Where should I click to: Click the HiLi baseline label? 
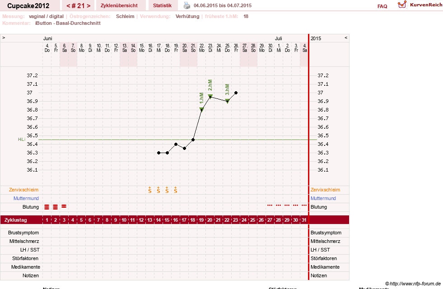[x=22, y=140]
